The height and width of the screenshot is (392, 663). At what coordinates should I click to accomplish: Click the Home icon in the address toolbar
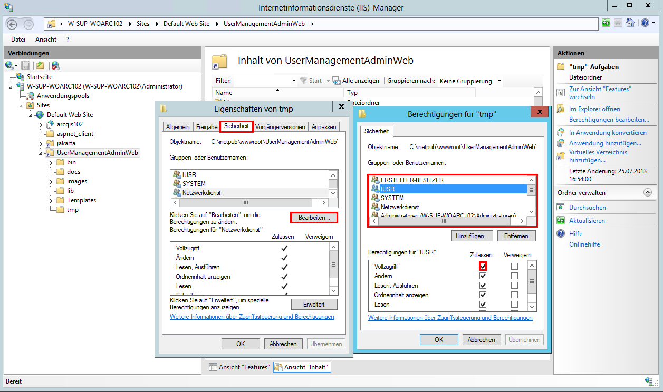point(630,23)
